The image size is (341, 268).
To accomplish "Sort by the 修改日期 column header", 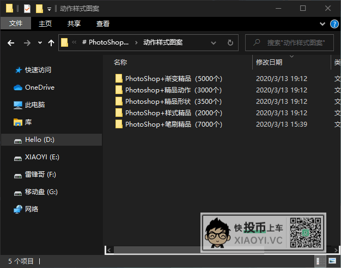I will pos(269,63).
